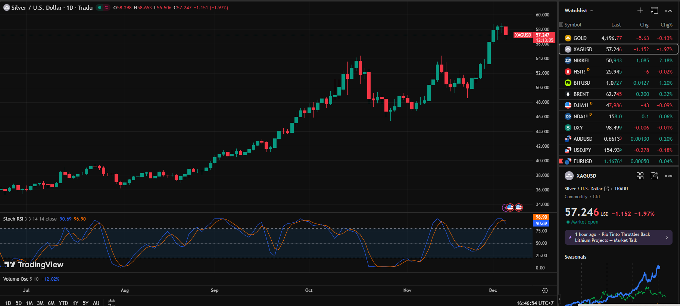The width and height of the screenshot is (680, 306).
Task: Click the flag marker beside EURUSD row
Action: (561, 161)
